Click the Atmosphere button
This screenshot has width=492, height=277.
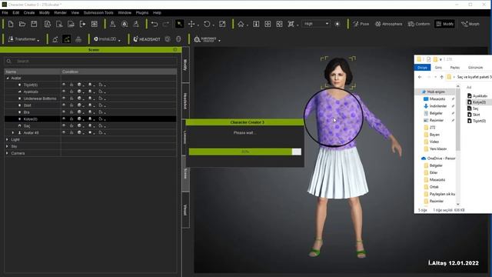pyautogui.click(x=388, y=24)
